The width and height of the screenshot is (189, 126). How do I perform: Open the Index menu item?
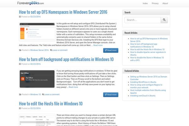145,3
